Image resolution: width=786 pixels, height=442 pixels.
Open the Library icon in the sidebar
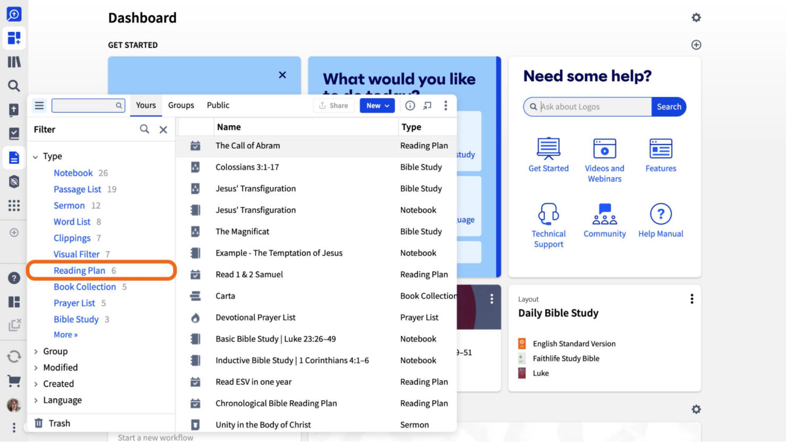14,62
